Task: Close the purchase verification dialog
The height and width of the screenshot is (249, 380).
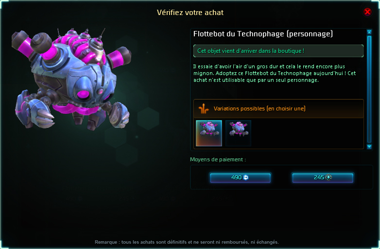Action: coord(367,12)
